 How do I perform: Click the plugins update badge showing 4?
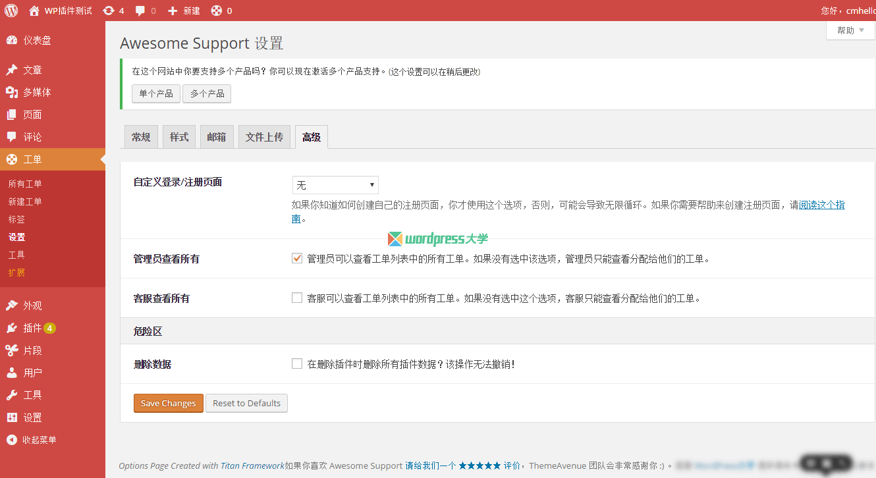tap(50, 328)
